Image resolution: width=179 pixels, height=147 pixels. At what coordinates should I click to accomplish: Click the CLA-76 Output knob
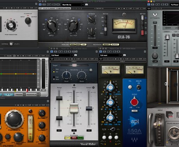(x=74, y=26)
